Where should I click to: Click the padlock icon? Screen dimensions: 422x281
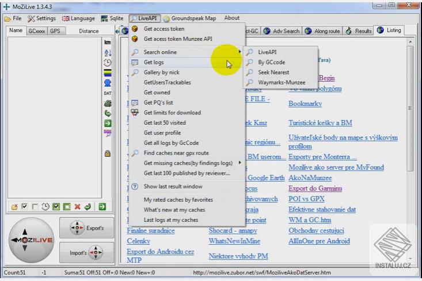click(108, 153)
